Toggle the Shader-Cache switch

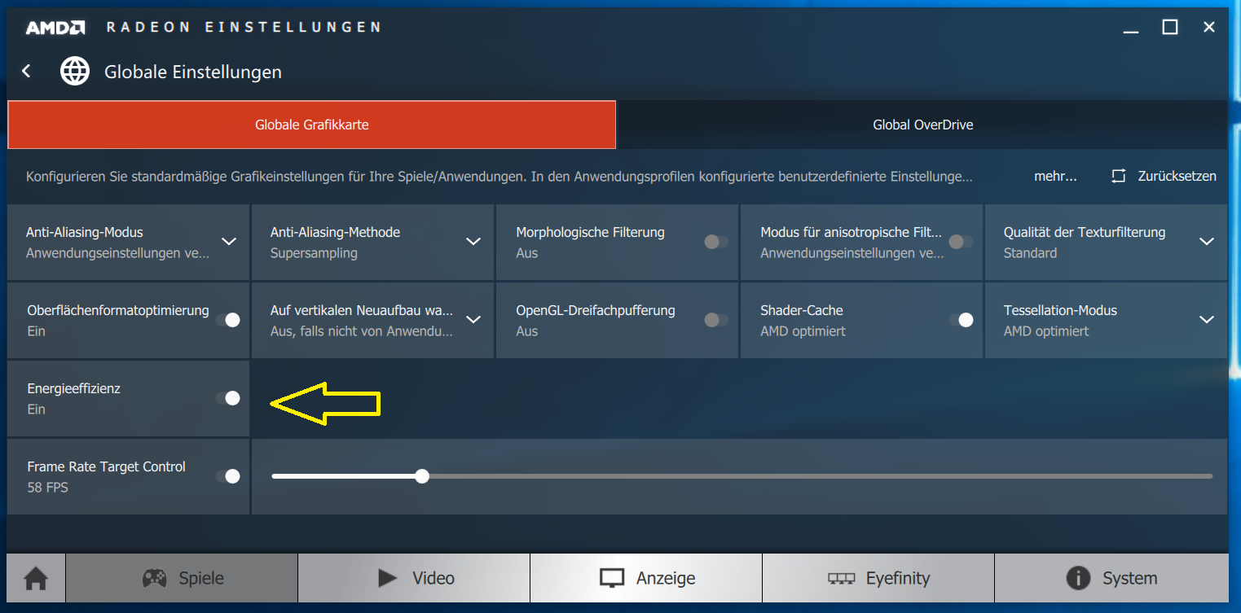[x=962, y=320]
